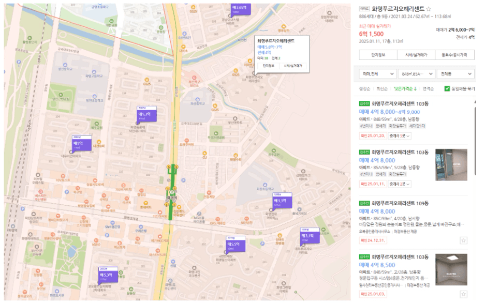The width and height of the screenshot is (485, 303).
Task: Click the 우신아파트 apartment pin
Action: point(235,118)
